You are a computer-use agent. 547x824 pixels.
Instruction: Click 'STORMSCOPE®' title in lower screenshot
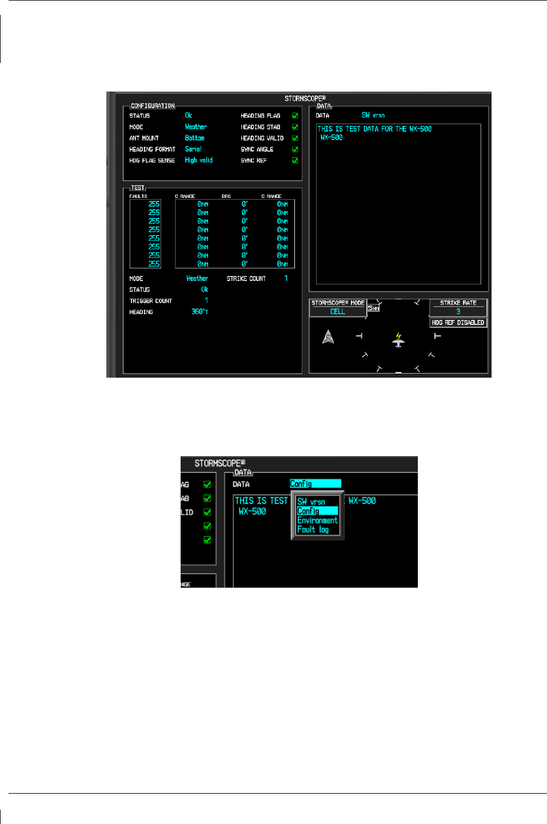pos(220,463)
